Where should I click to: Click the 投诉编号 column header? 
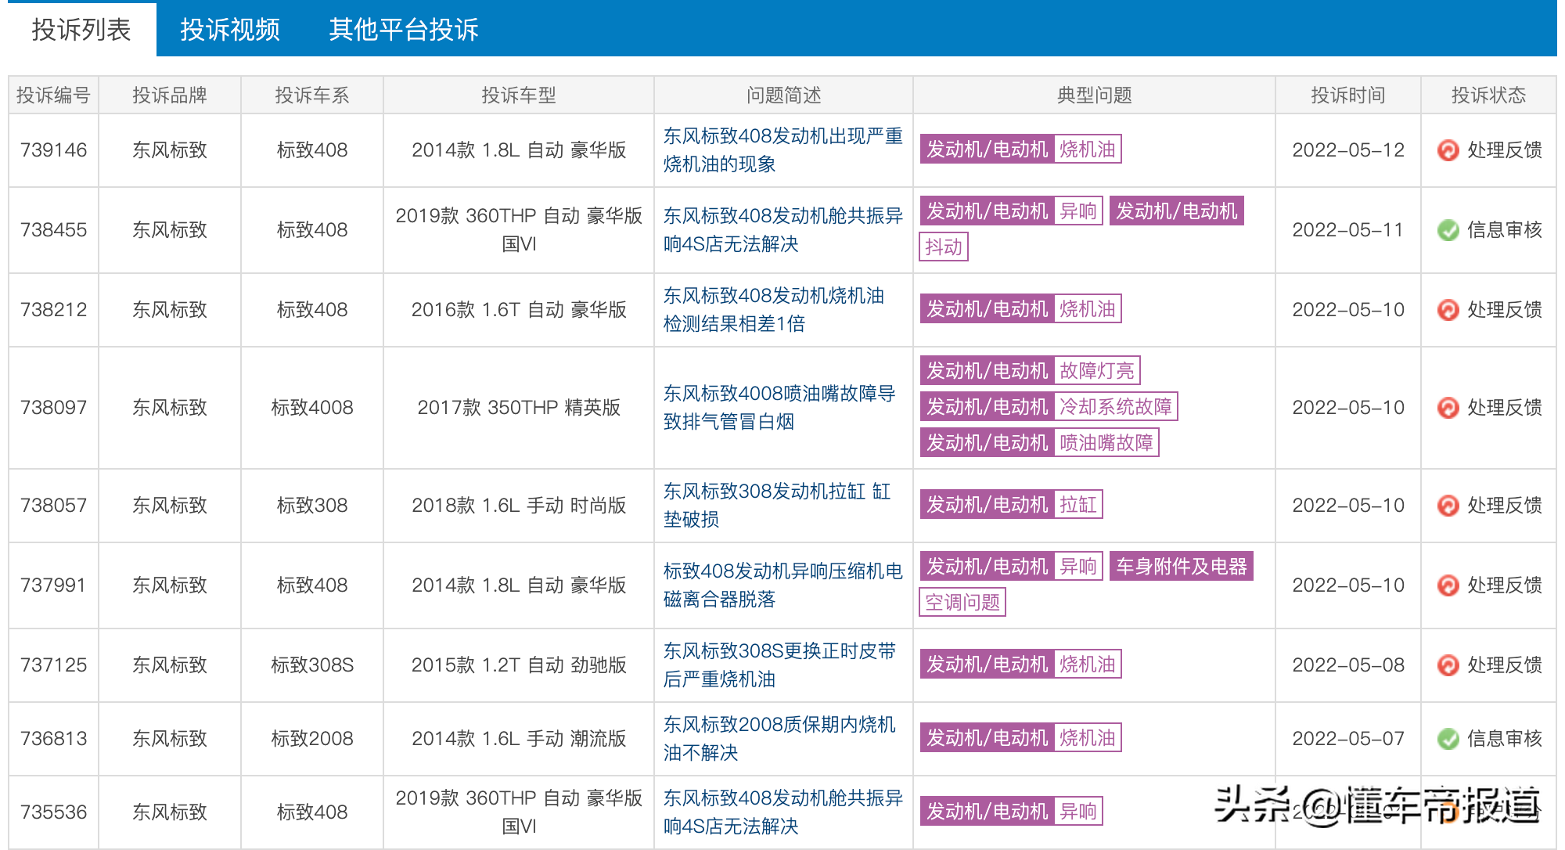[x=53, y=95]
